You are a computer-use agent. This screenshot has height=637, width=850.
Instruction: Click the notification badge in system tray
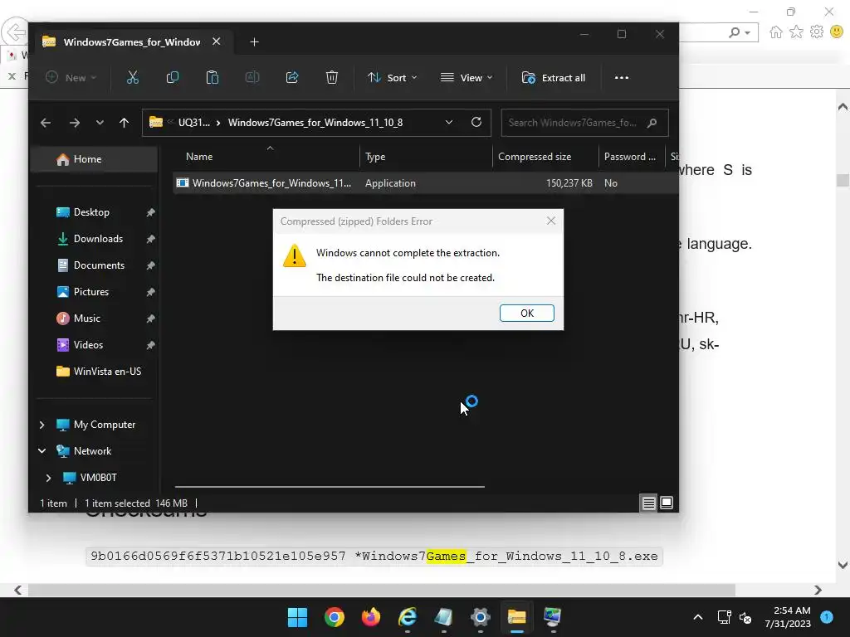(x=826, y=617)
